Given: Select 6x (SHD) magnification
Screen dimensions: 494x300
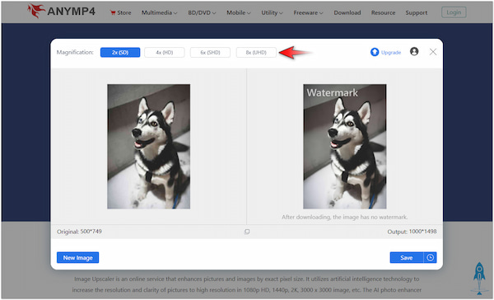Looking at the screenshot, I should [210, 53].
